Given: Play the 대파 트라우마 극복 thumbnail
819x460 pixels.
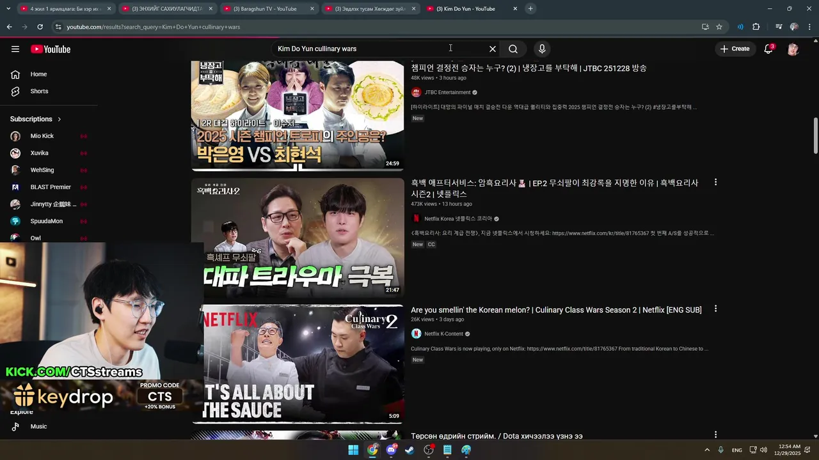Looking at the screenshot, I should (x=298, y=238).
